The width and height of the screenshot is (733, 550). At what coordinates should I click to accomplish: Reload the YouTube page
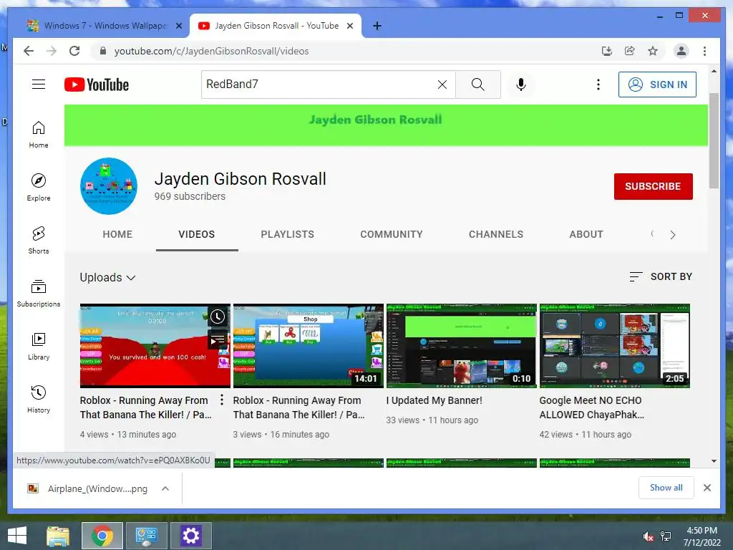coord(74,51)
